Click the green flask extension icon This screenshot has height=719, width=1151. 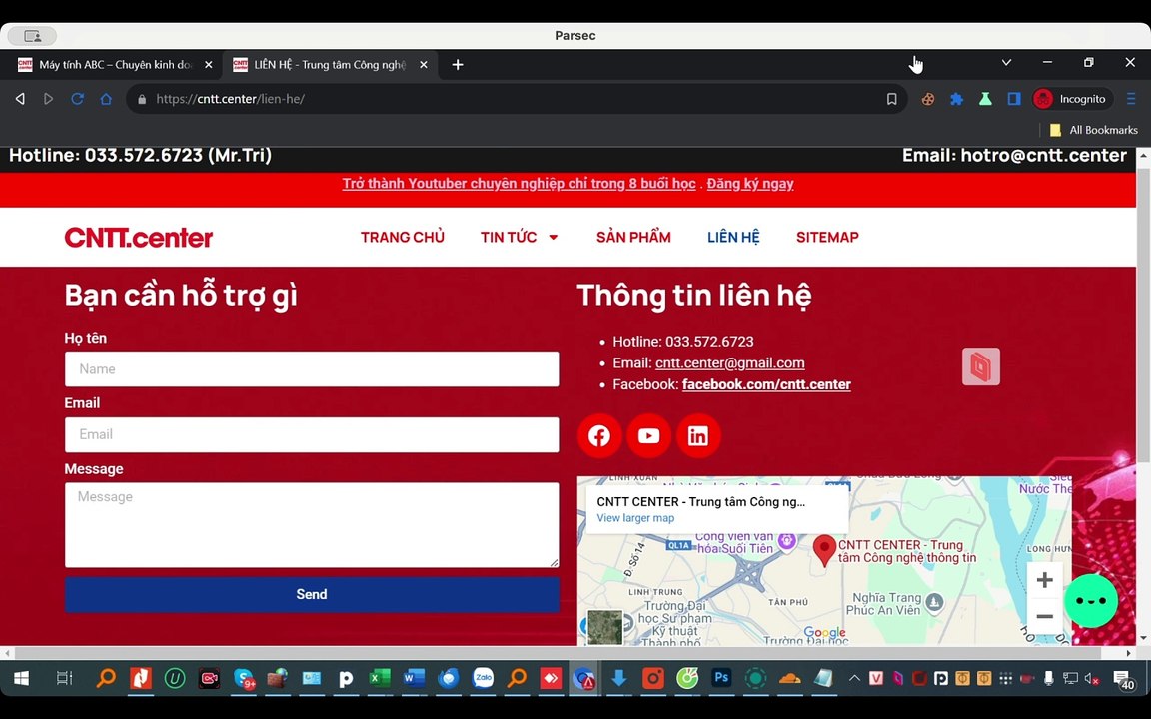[985, 99]
